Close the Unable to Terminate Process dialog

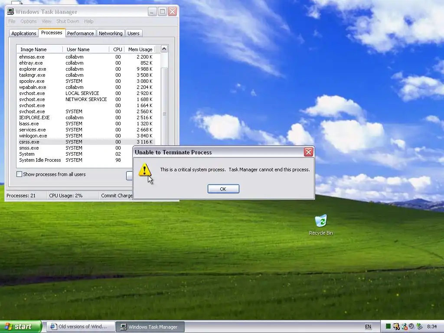point(308,152)
